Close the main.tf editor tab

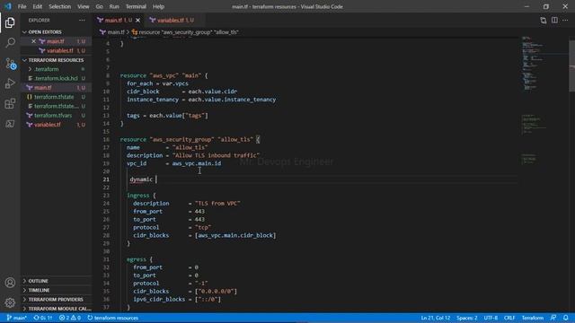coord(137,20)
